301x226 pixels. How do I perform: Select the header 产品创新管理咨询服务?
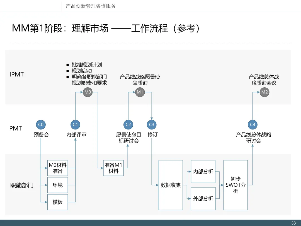[91, 6]
